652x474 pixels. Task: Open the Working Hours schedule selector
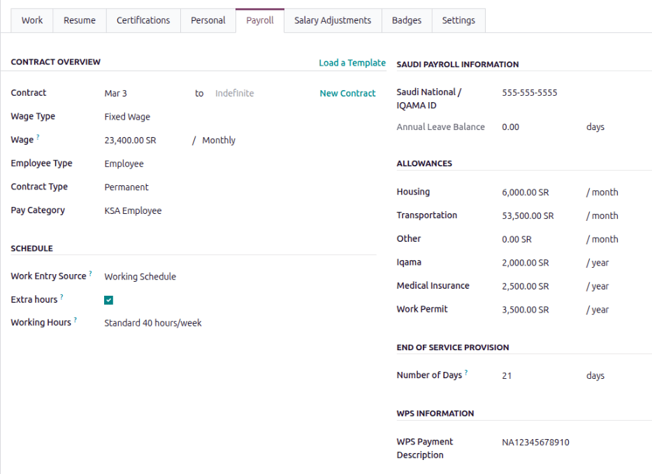152,322
